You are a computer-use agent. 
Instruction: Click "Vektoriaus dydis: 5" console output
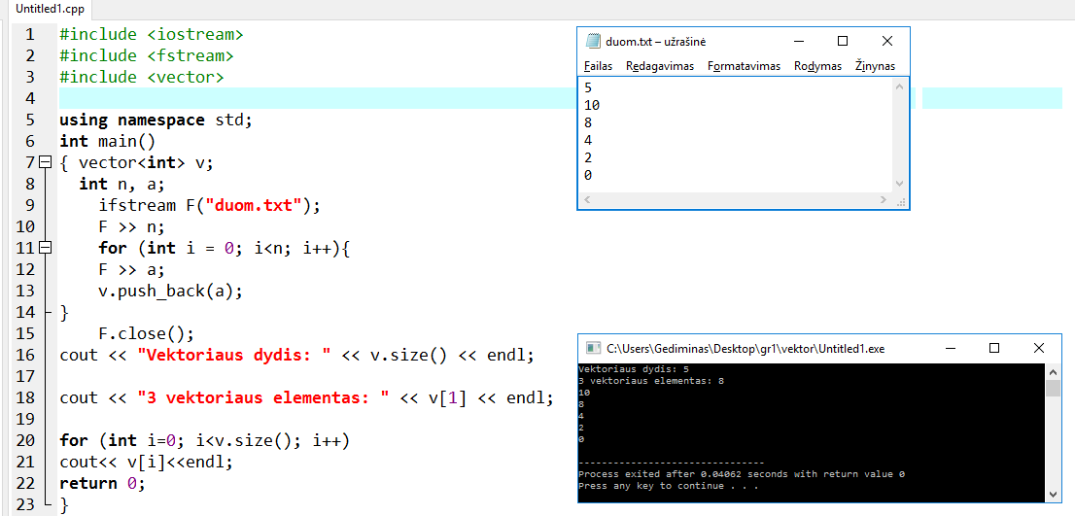pos(634,368)
